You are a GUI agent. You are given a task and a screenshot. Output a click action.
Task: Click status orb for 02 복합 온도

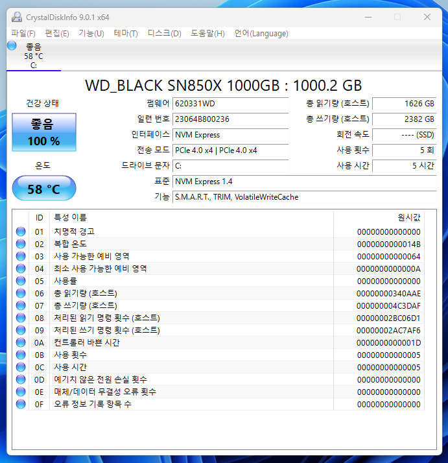21,244
